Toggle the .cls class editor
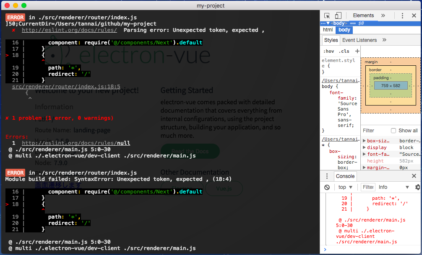The height and width of the screenshot is (255, 422). tap(344, 51)
